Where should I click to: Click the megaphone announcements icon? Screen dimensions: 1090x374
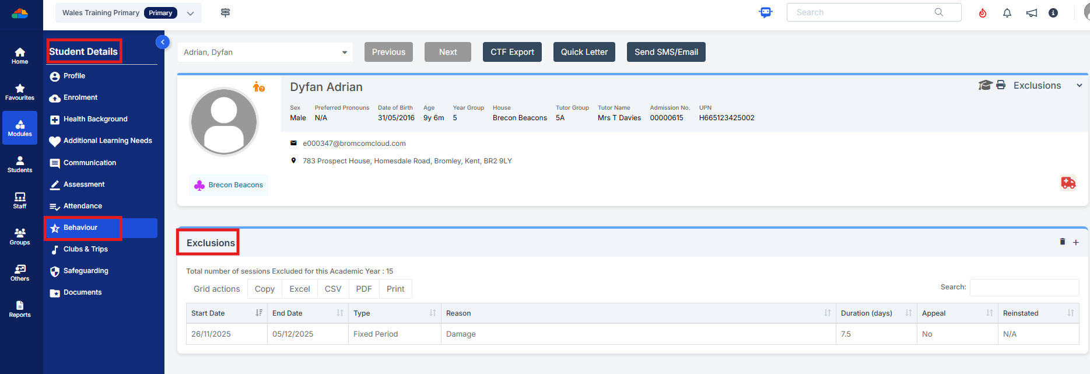[1032, 13]
